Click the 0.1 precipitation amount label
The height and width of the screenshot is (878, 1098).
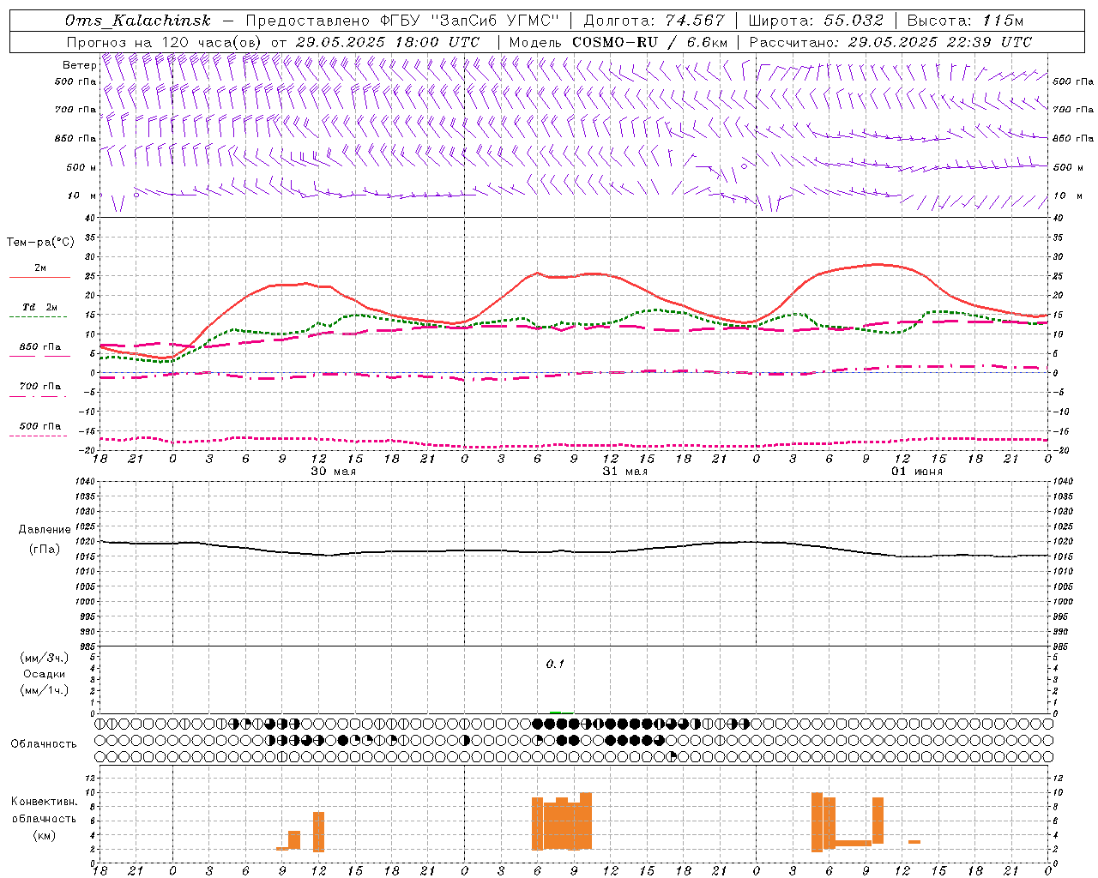click(x=555, y=665)
